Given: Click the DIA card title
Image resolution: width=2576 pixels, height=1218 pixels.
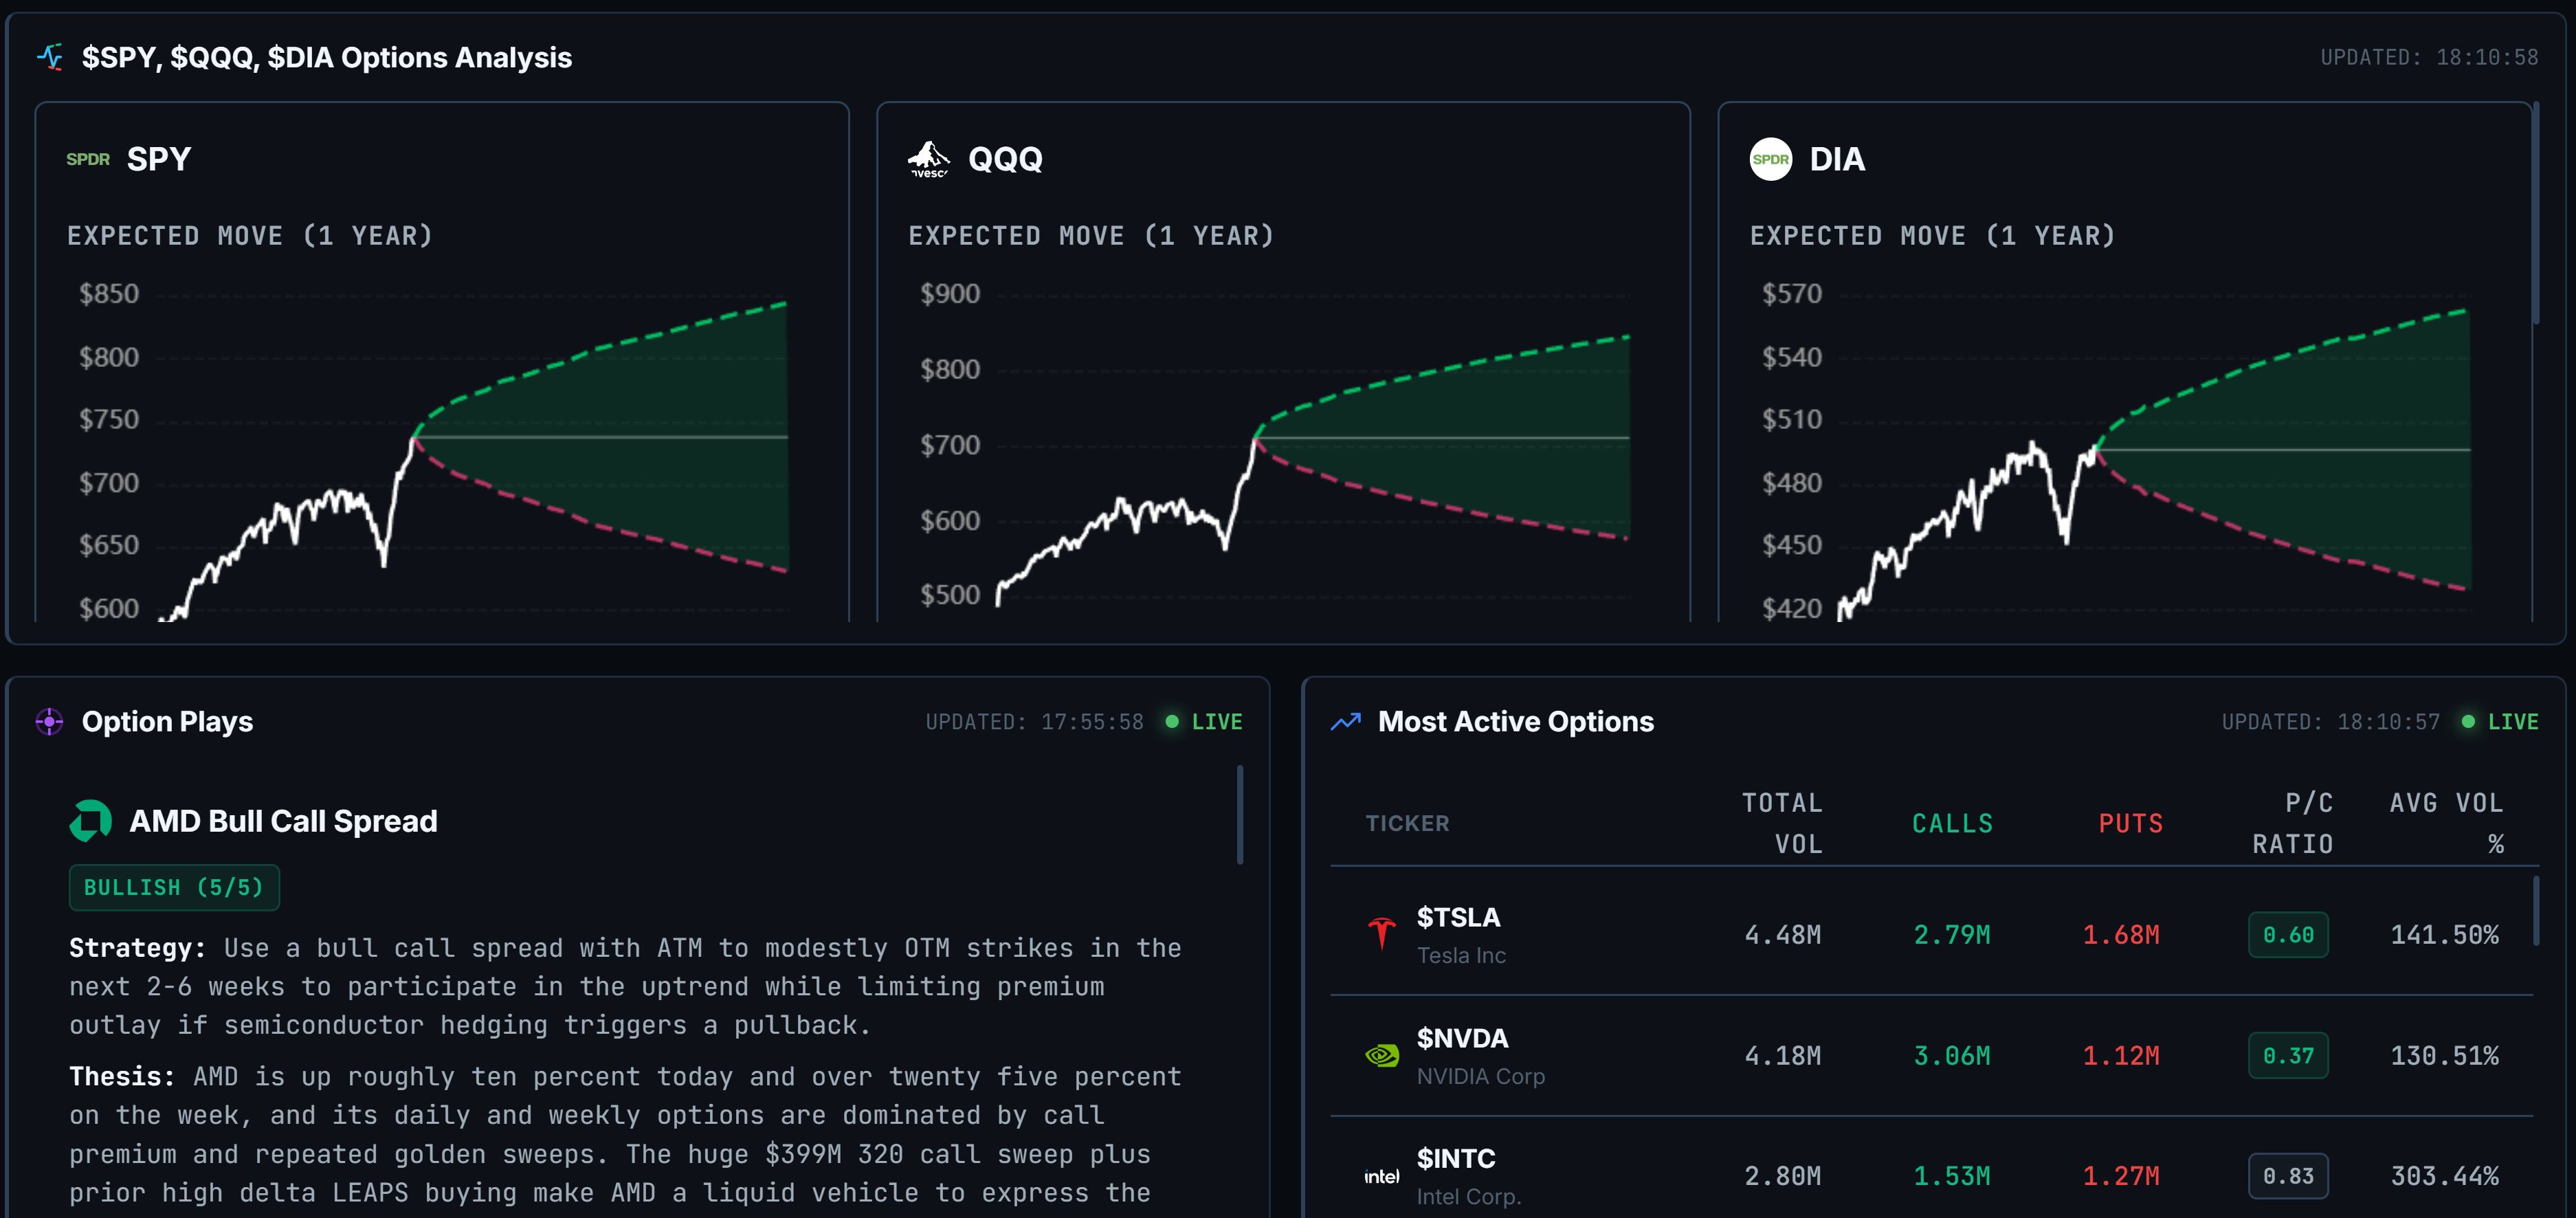Looking at the screenshot, I should click(1837, 159).
